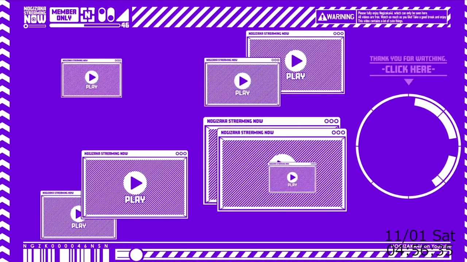Play the video in the top-center window
Screen dimensions: 467x262
coord(242,81)
